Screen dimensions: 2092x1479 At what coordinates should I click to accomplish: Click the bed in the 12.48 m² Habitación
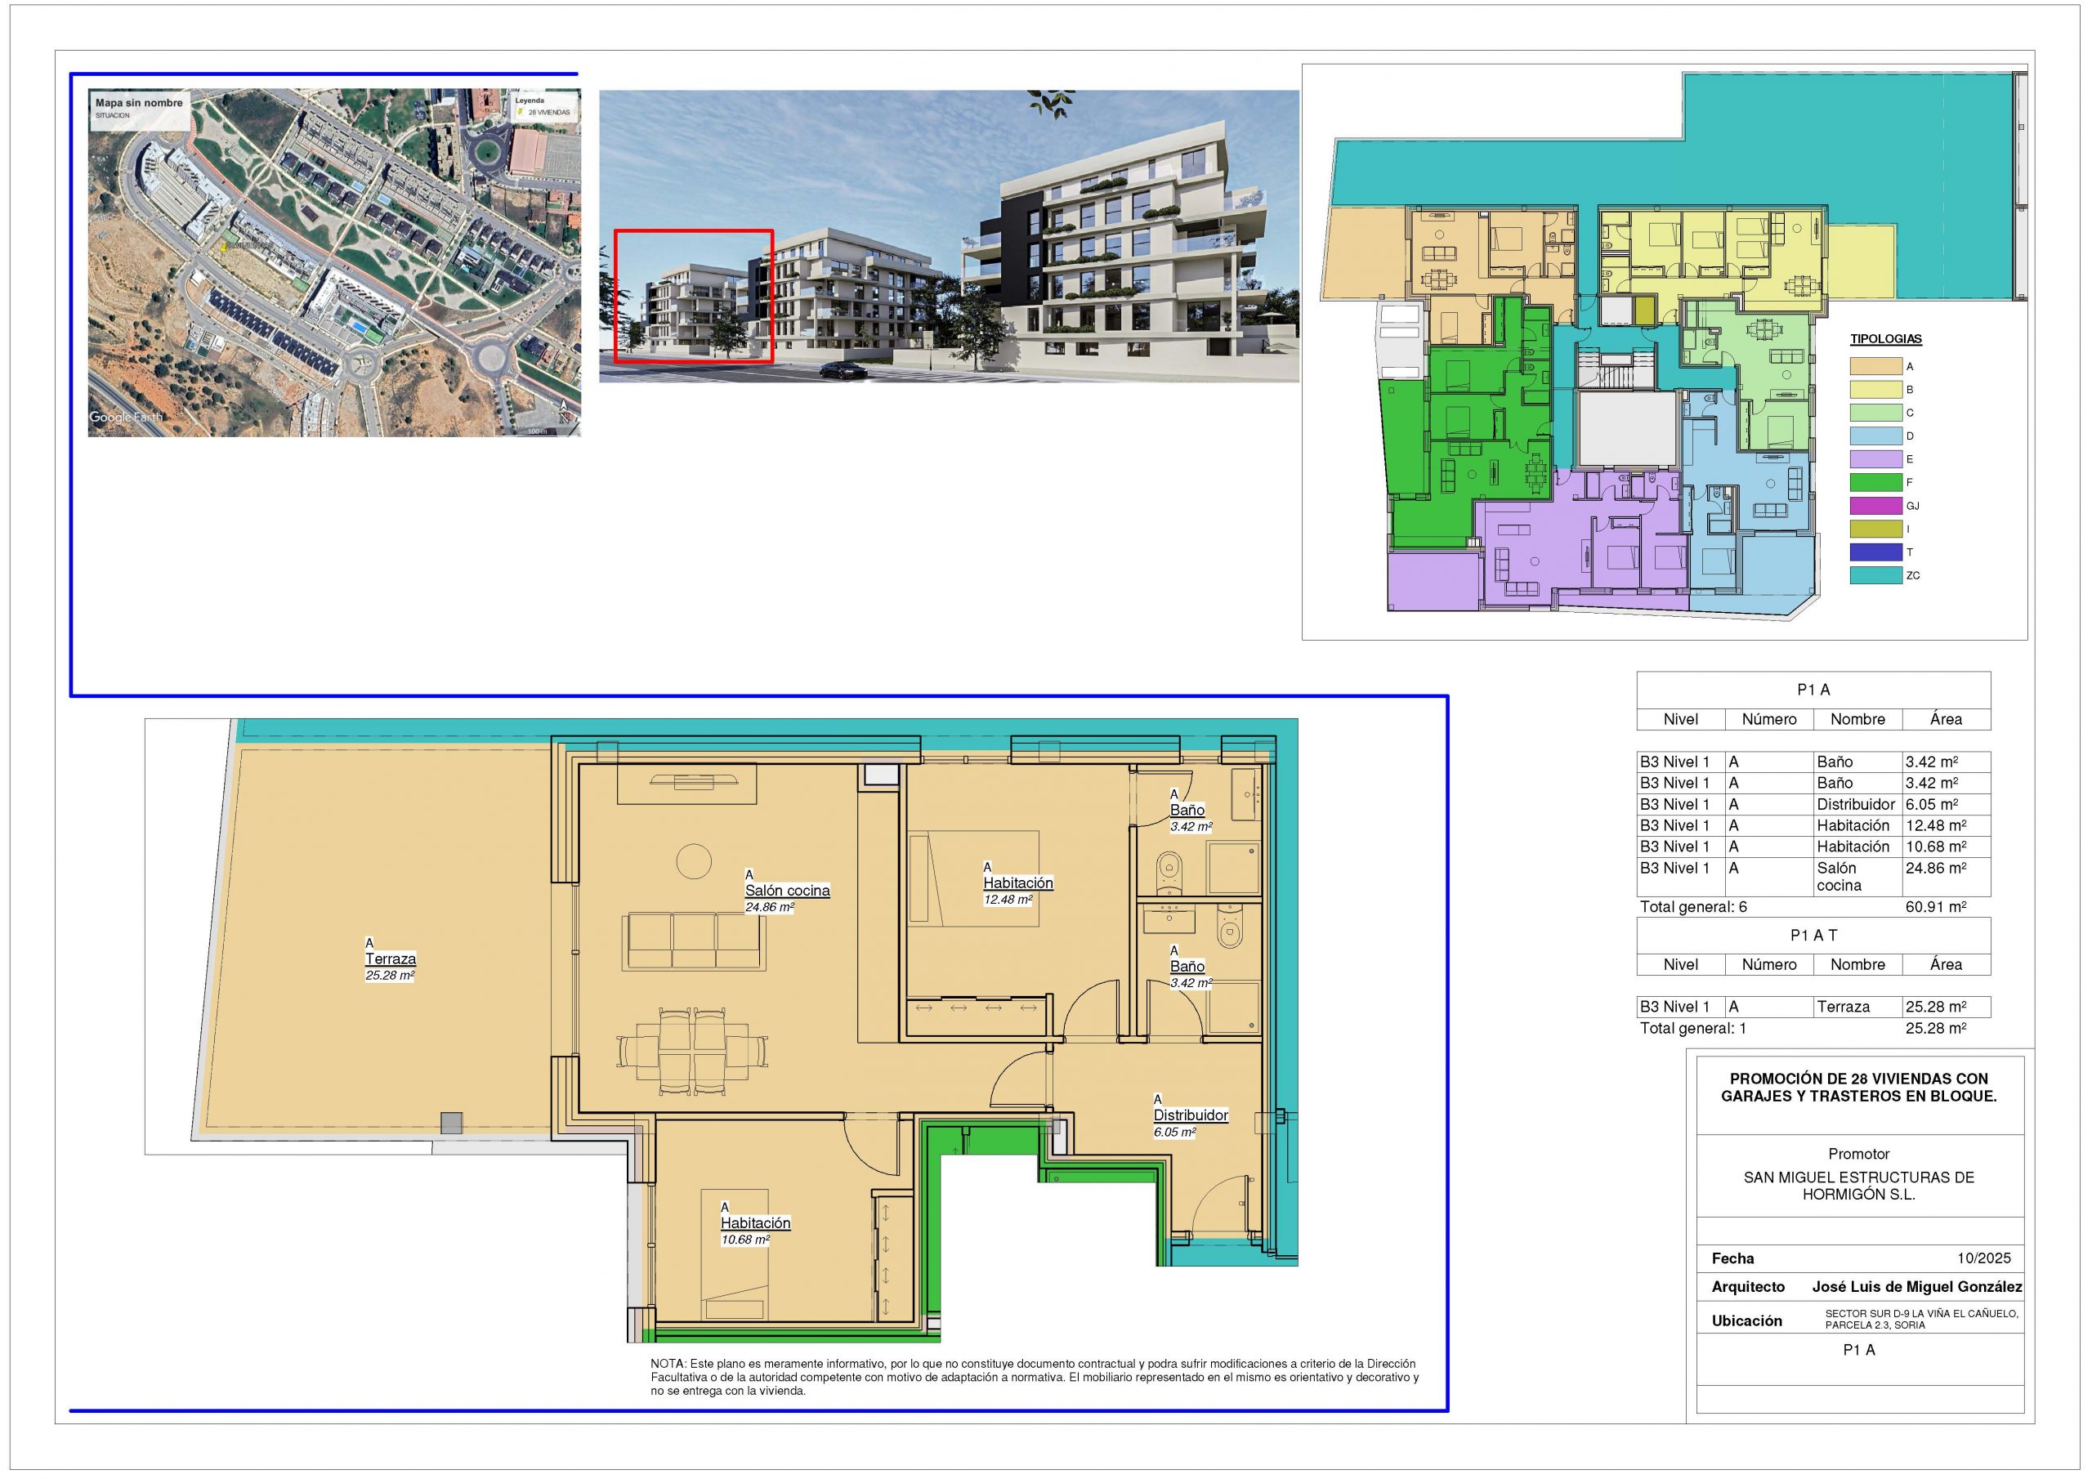[974, 878]
